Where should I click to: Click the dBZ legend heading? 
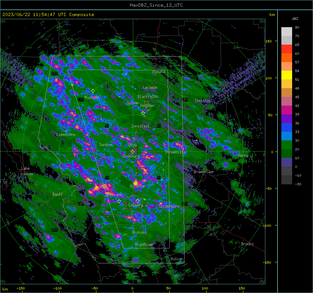[x=295, y=19]
